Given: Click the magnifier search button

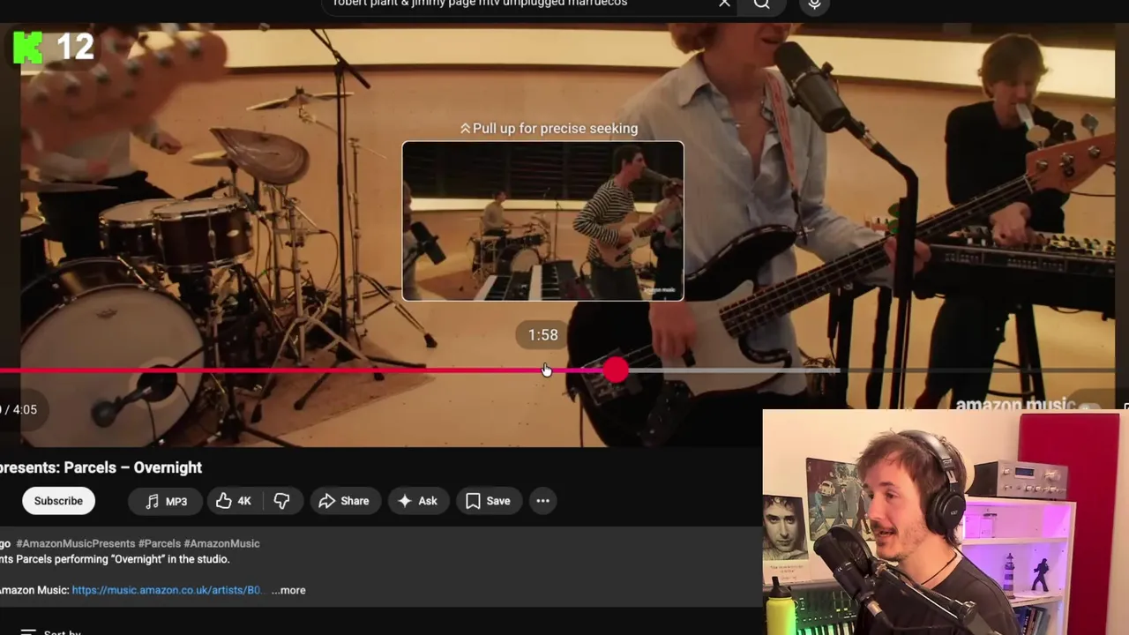Looking at the screenshot, I should 762,4.
